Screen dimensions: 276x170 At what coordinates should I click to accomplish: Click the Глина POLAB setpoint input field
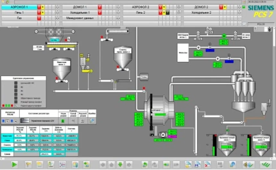point(33,140)
